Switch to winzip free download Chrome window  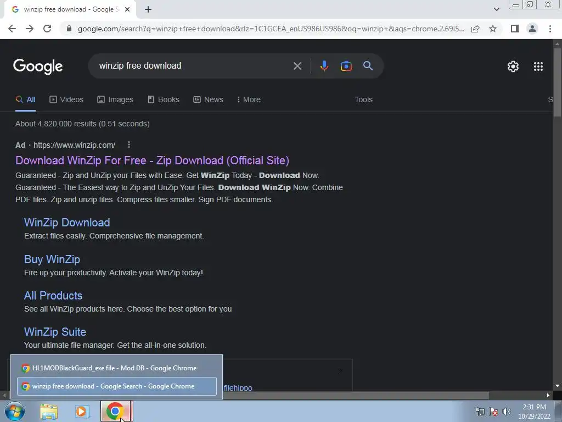tap(117, 386)
